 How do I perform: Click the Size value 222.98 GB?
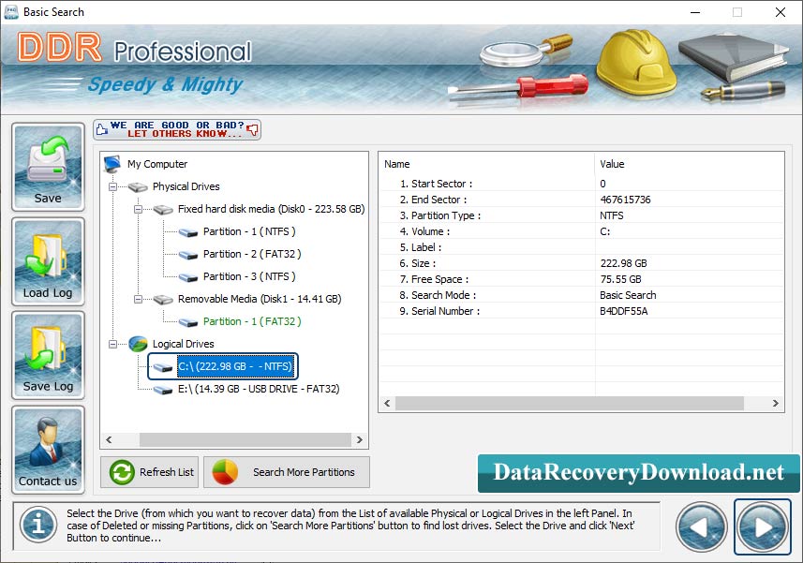[x=623, y=263]
